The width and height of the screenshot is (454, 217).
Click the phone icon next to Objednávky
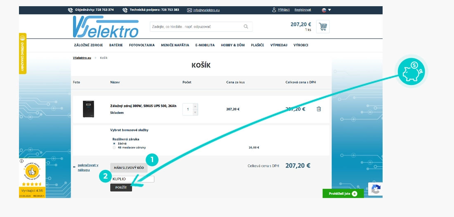(70, 10)
